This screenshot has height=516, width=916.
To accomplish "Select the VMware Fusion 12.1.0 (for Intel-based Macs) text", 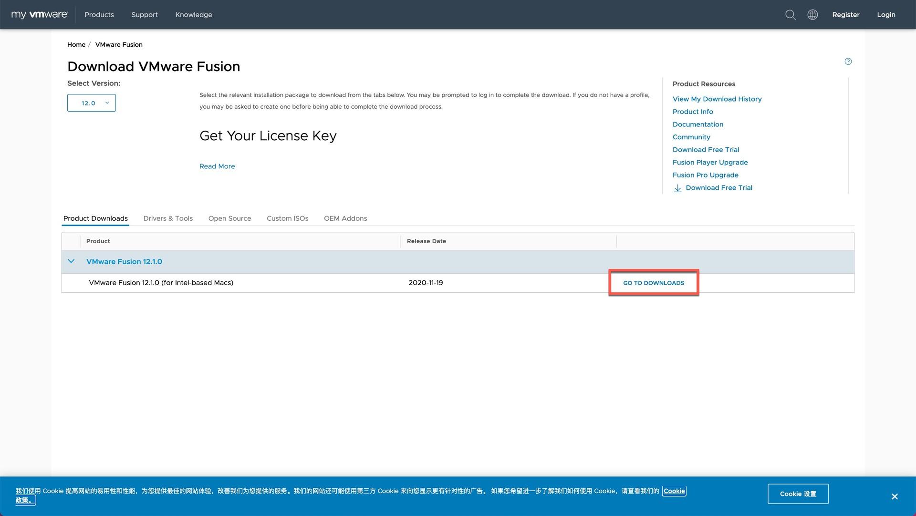I will coord(161,283).
